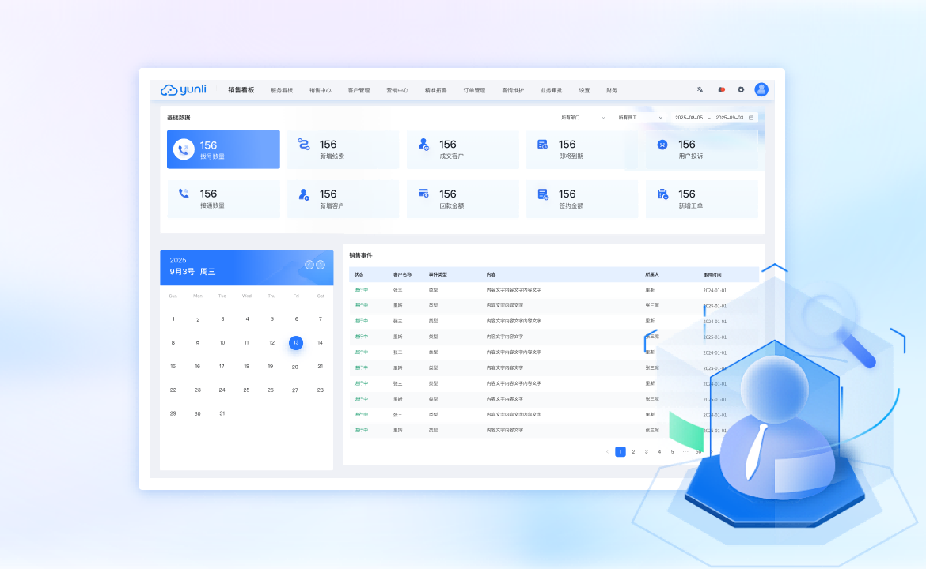
Task: Expand the 所有员工 employee dropdown
Action: click(x=640, y=118)
